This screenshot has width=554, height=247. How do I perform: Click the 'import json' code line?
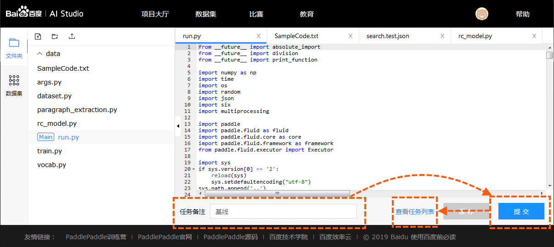[216, 98]
